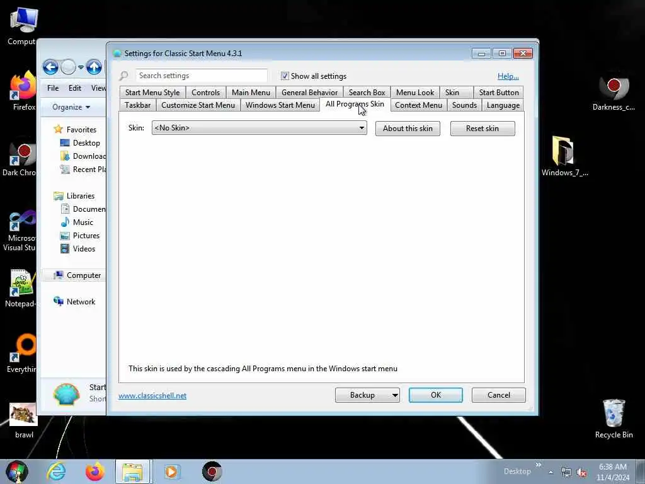Click the Classic Start Menu title bar shell icon
The height and width of the screenshot is (484, 645).
click(x=117, y=54)
